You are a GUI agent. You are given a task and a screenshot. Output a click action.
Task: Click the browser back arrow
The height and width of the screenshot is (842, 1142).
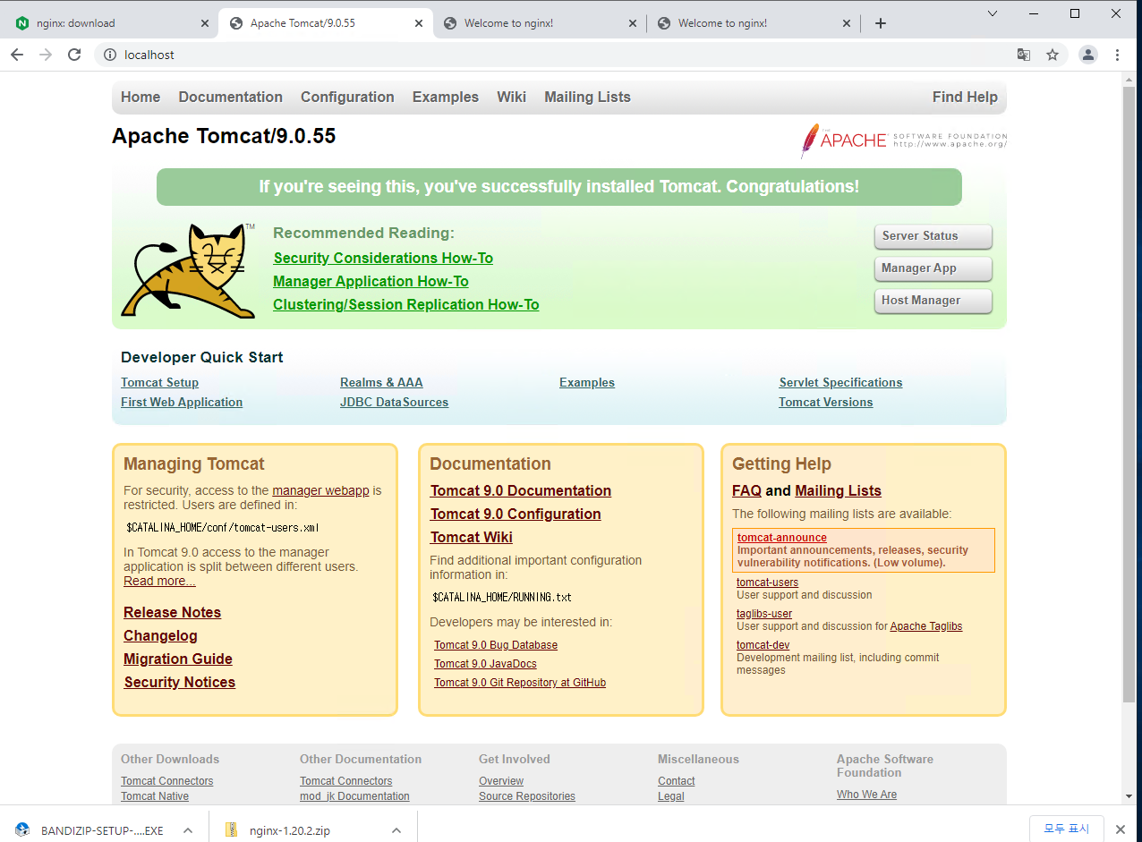click(17, 55)
